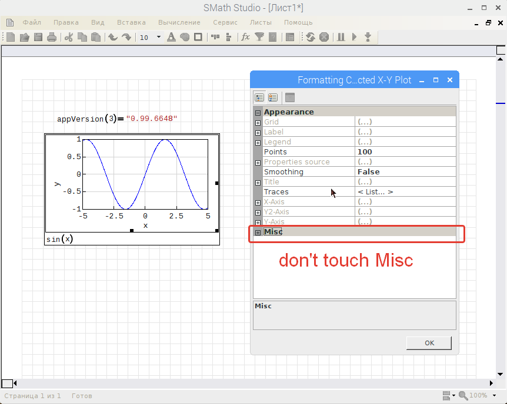Collapse the Appearance category
Image resolution: width=507 pixels, height=404 pixels.
(x=258, y=112)
